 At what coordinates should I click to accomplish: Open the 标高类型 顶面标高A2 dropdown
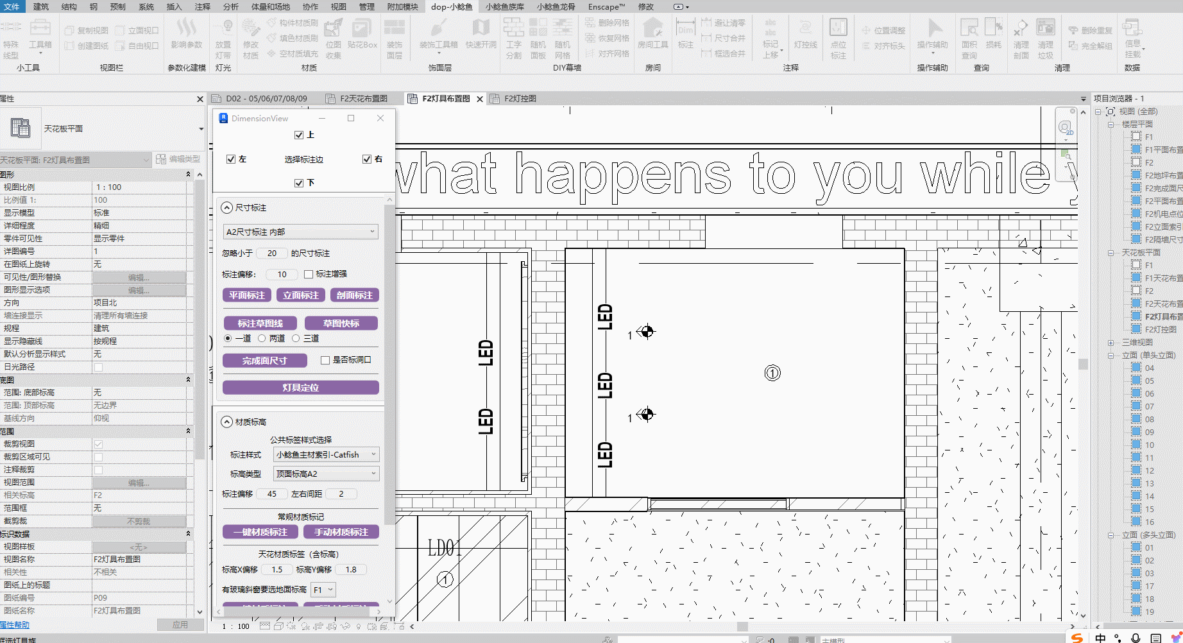326,474
